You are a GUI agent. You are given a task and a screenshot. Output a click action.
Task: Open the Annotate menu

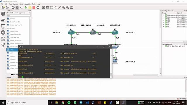pos(27,4)
